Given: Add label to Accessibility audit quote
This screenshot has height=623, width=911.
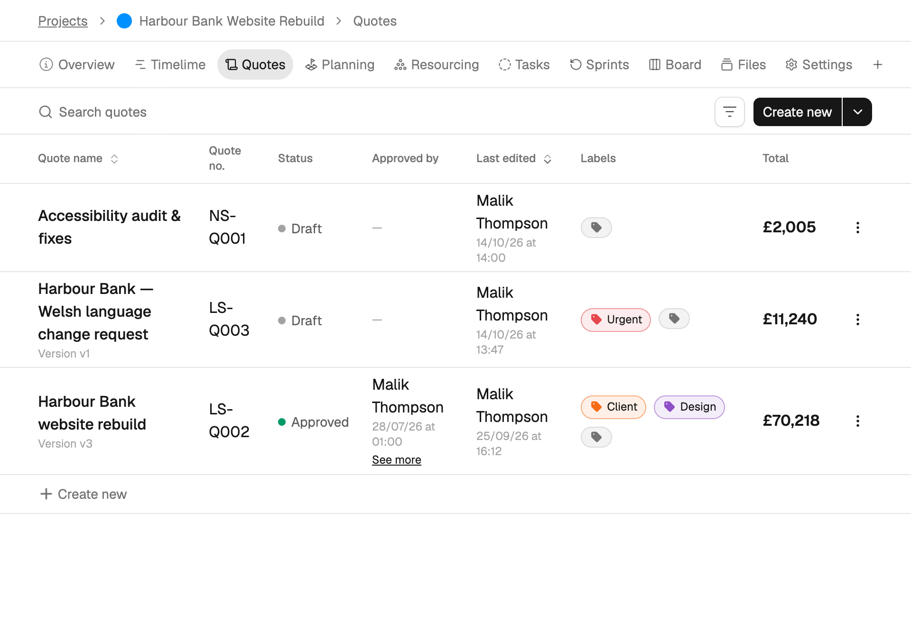Looking at the screenshot, I should tap(596, 228).
